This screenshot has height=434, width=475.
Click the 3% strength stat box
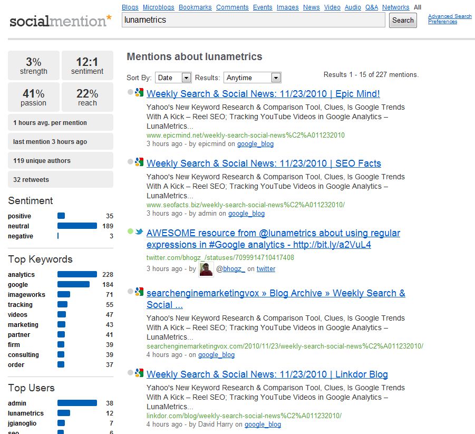tap(34, 65)
